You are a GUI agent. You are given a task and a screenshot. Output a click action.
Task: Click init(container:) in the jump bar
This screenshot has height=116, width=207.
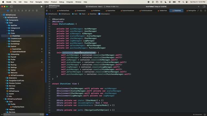104,14
